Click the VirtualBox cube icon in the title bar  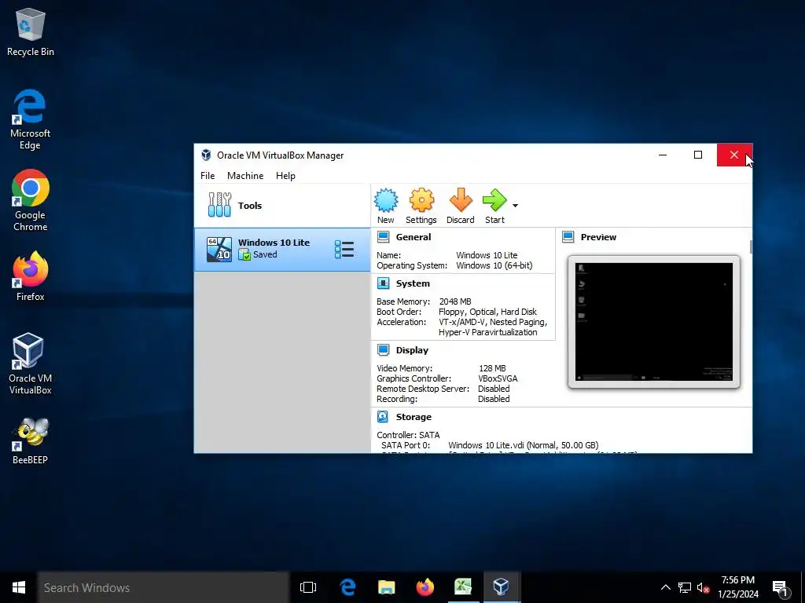coord(206,155)
